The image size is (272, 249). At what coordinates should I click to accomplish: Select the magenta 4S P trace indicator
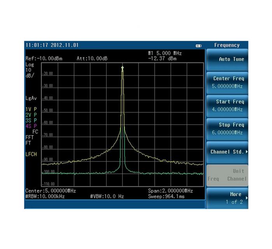point(31,126)
